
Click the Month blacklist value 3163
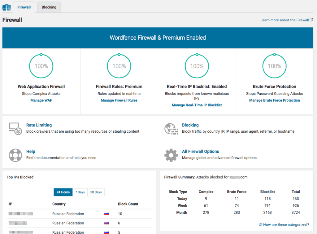pos(267,213)
